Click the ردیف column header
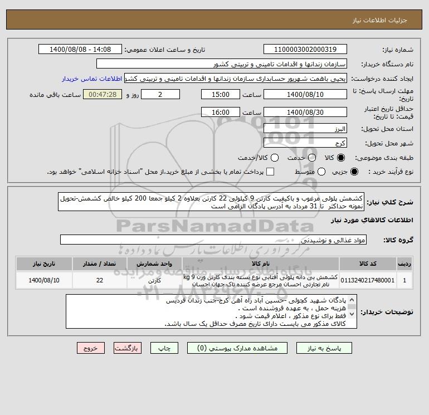 404,263
